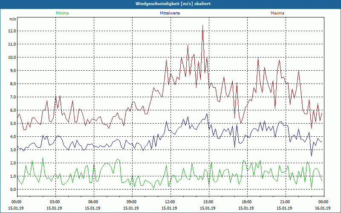341x213 pixels.
Task: Select the green Minima legend label
Action: pos(62,13)
